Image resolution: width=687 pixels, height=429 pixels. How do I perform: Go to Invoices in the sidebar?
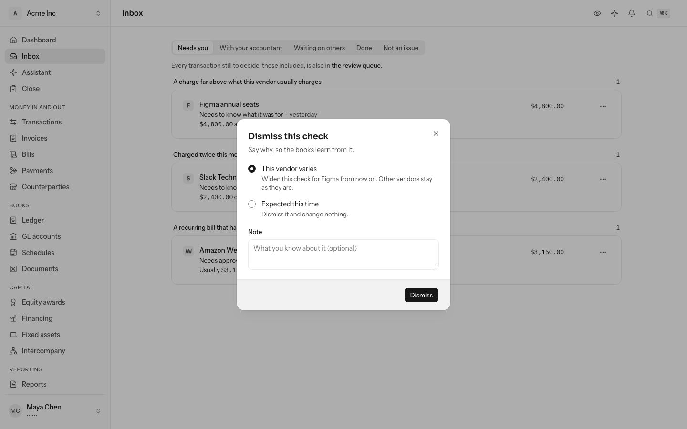55,138
